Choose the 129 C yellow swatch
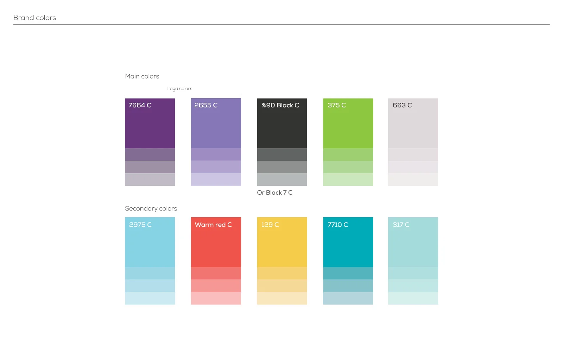The image size is (563, 352). 282,242
